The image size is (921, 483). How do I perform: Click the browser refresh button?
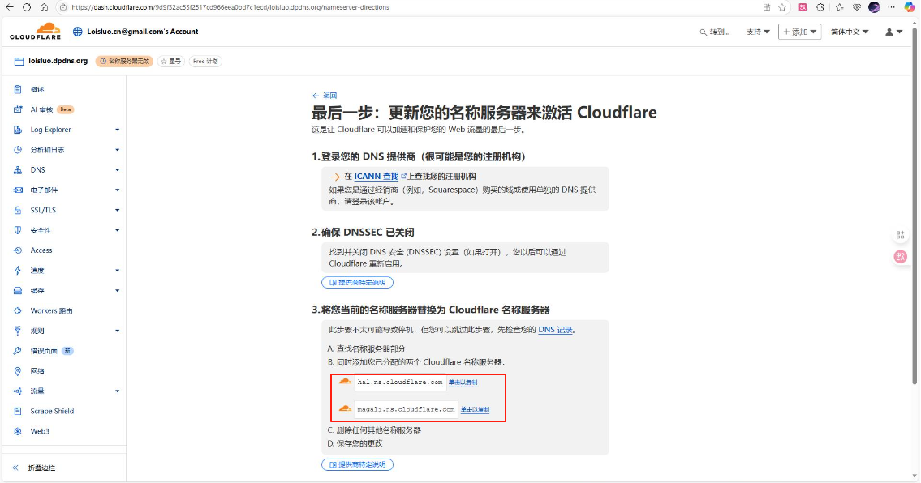tap(27, 7)
